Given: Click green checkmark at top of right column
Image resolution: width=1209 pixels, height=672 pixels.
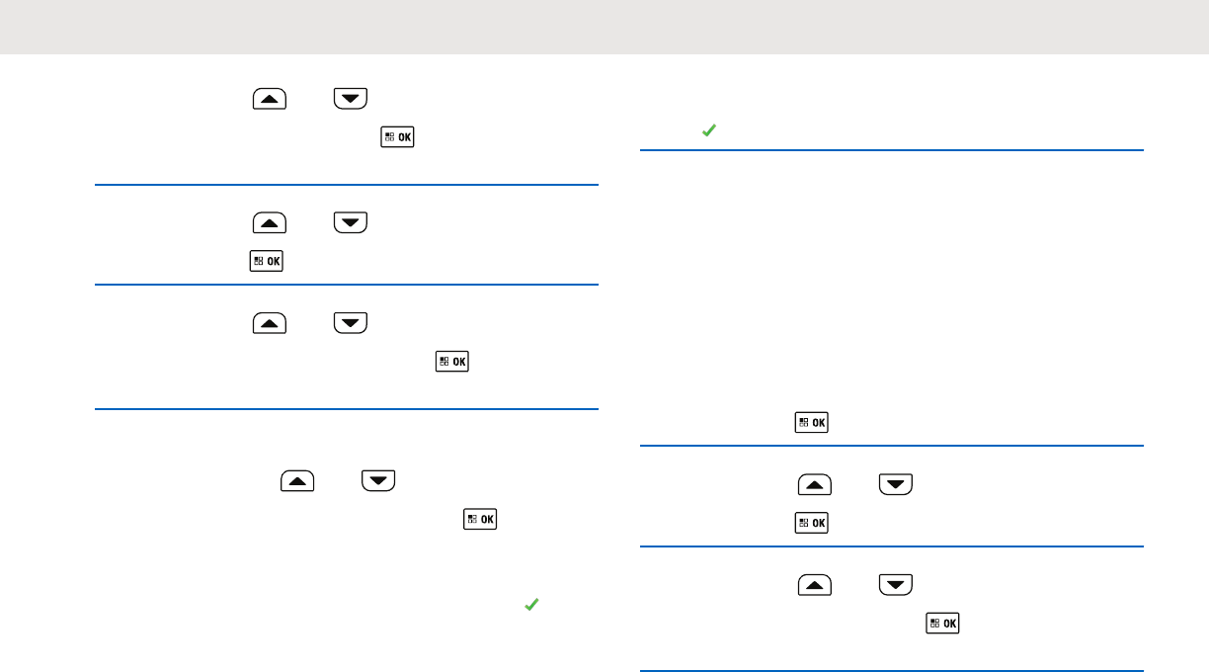Looking at the screenshot, I should tap(708, 129).
